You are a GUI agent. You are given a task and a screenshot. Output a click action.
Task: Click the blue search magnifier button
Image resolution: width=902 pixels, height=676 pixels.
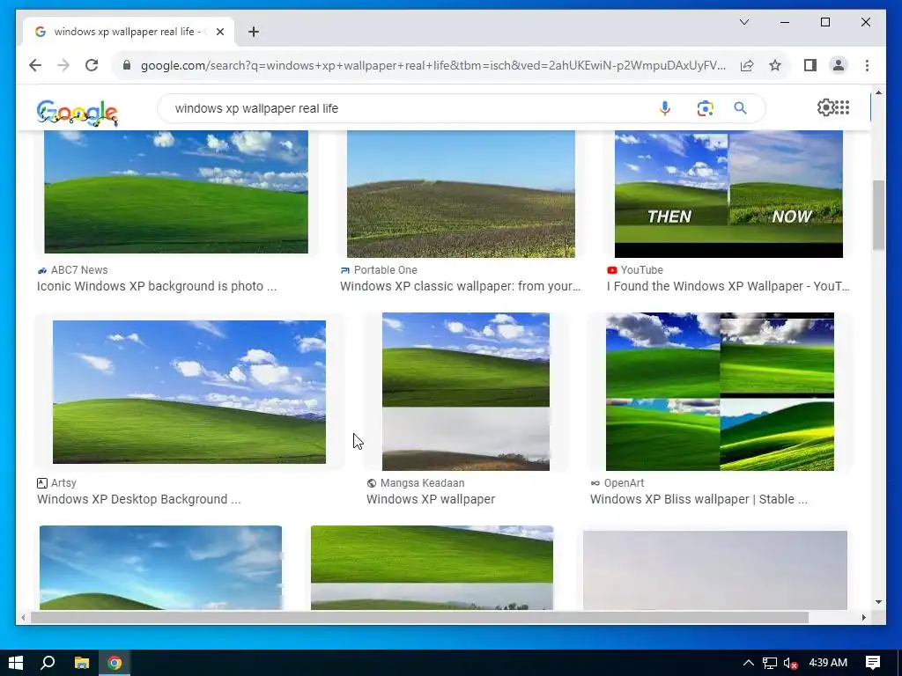pyautogui.click(x=740, y=108)
